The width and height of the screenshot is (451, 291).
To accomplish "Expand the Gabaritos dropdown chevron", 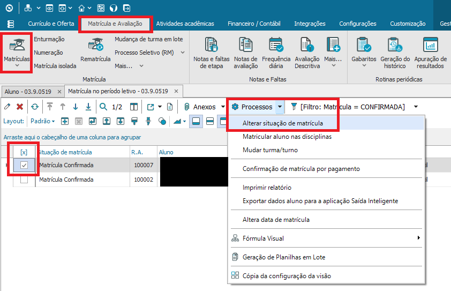I will pos(364,66).
